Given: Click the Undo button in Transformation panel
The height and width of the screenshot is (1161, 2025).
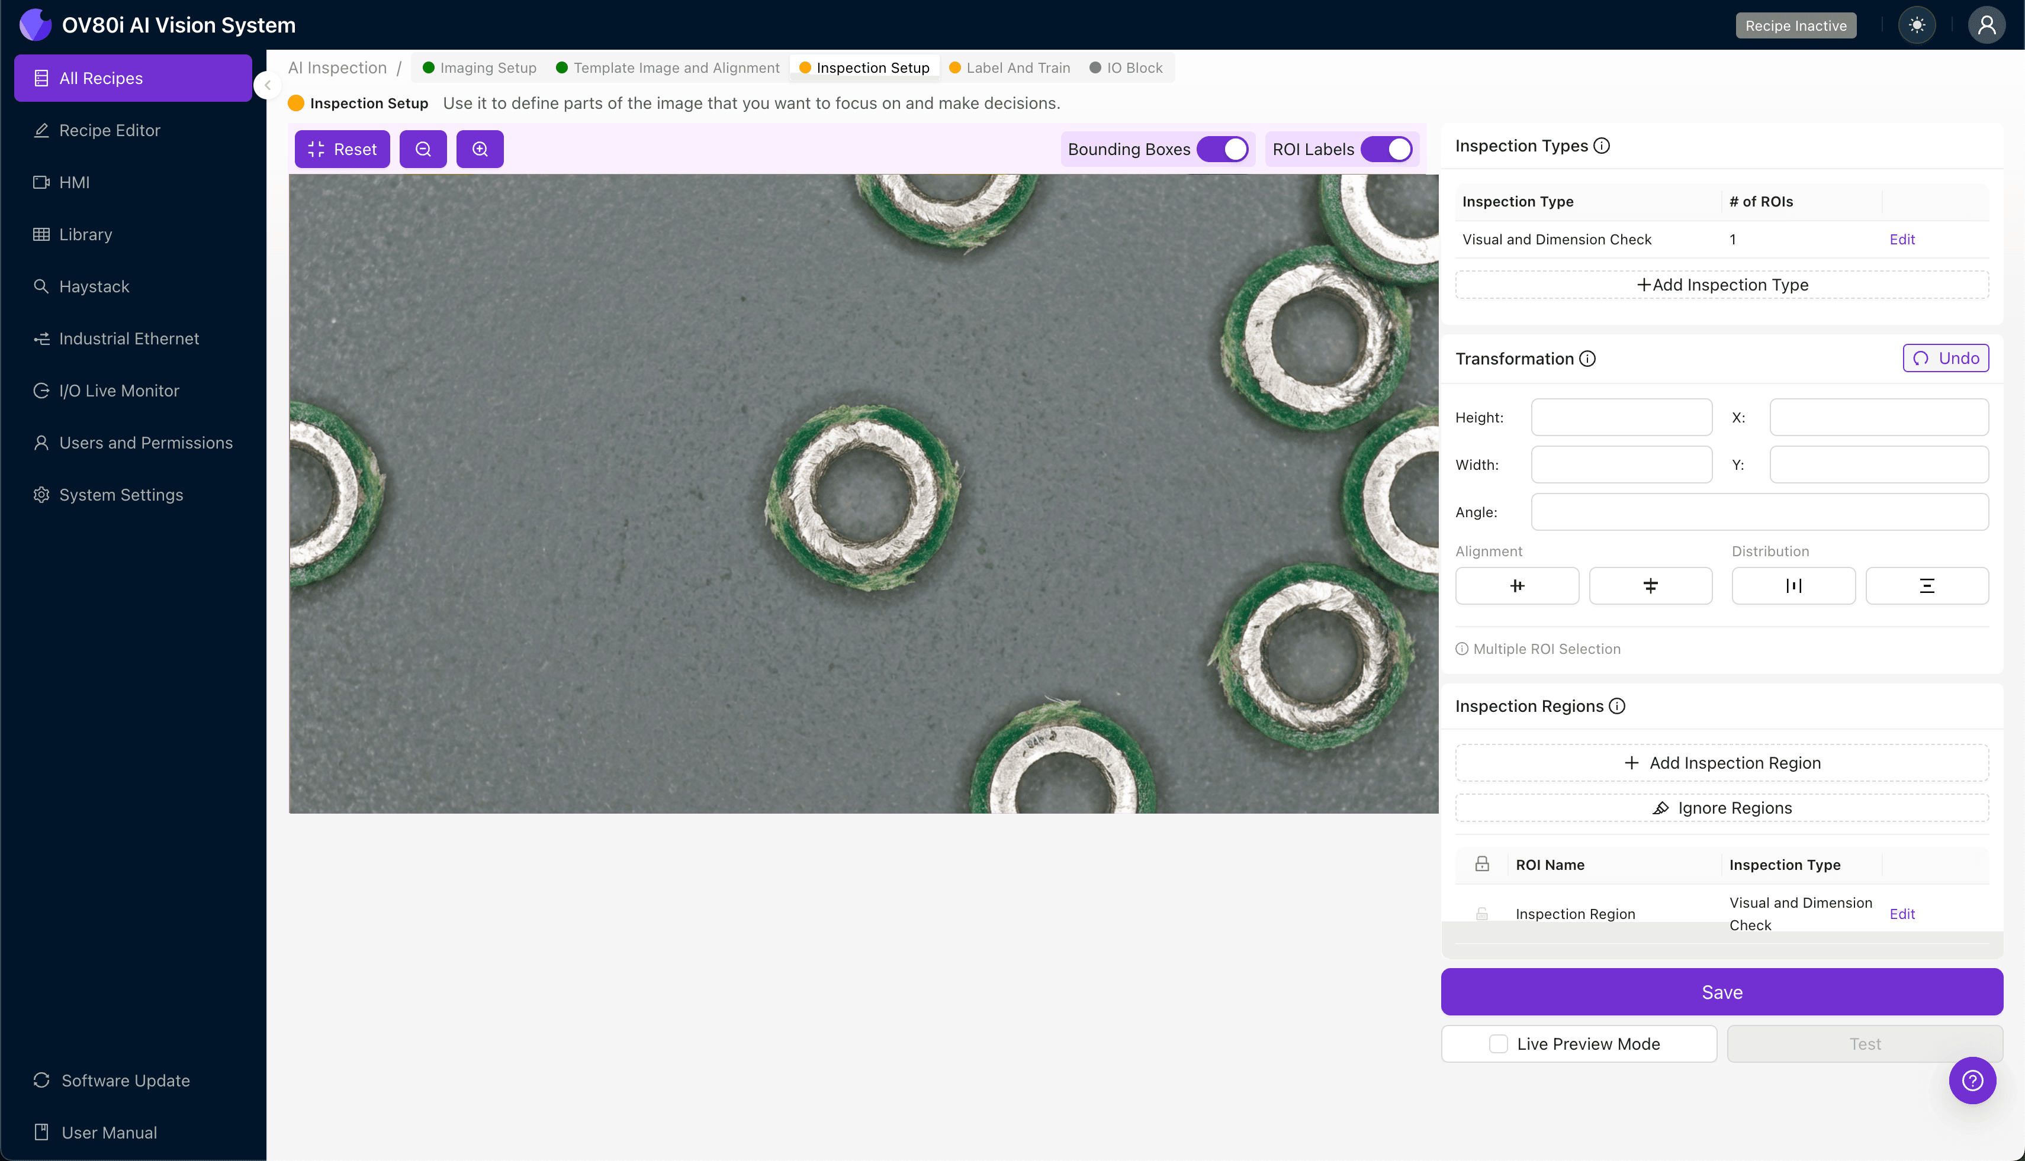Looking at the screenshot, I should tap(1945, 358).
